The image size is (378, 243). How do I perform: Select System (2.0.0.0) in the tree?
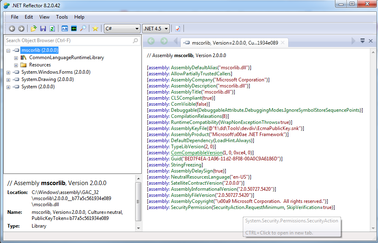click(38, 87)
